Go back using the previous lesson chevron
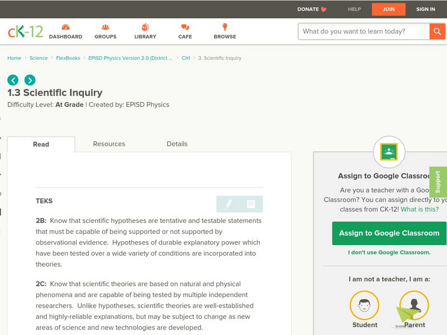 coord(12,79)
